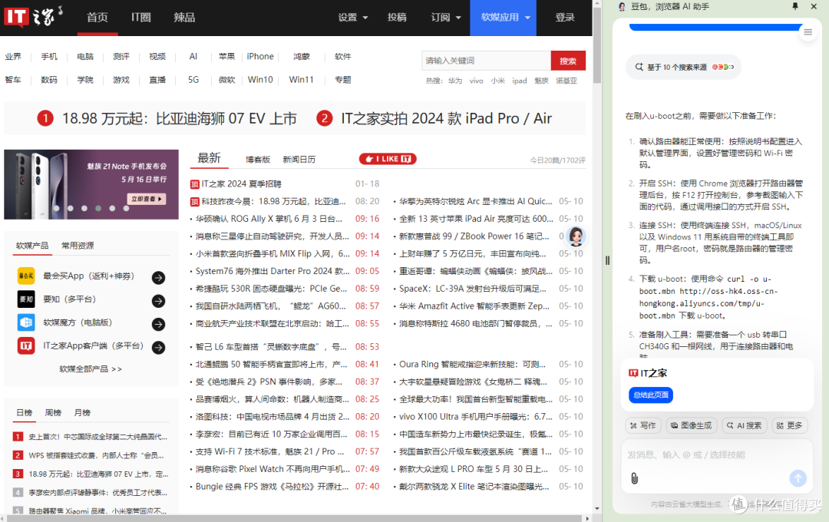Click the 立即看 banner button

click(147, 199)
